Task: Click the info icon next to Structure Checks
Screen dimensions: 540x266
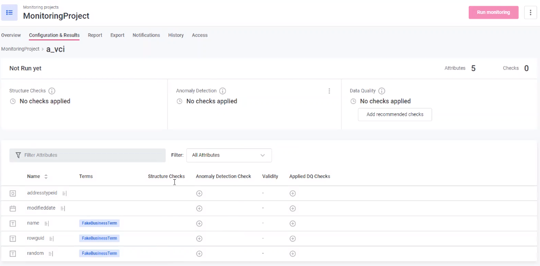Action: pos(52,91)
